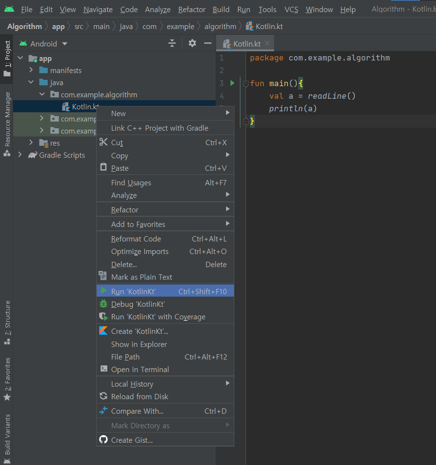
Task: Open the Tools menu
Action: click(x=267, y=10)
